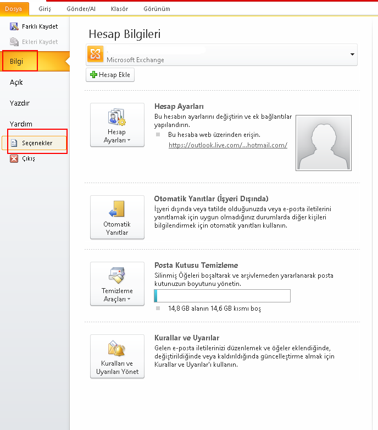Image resolution: width=378 pixels, height=430 pixels.
Task: Click the Farklı Kaydet save icon
Action: 14,26
